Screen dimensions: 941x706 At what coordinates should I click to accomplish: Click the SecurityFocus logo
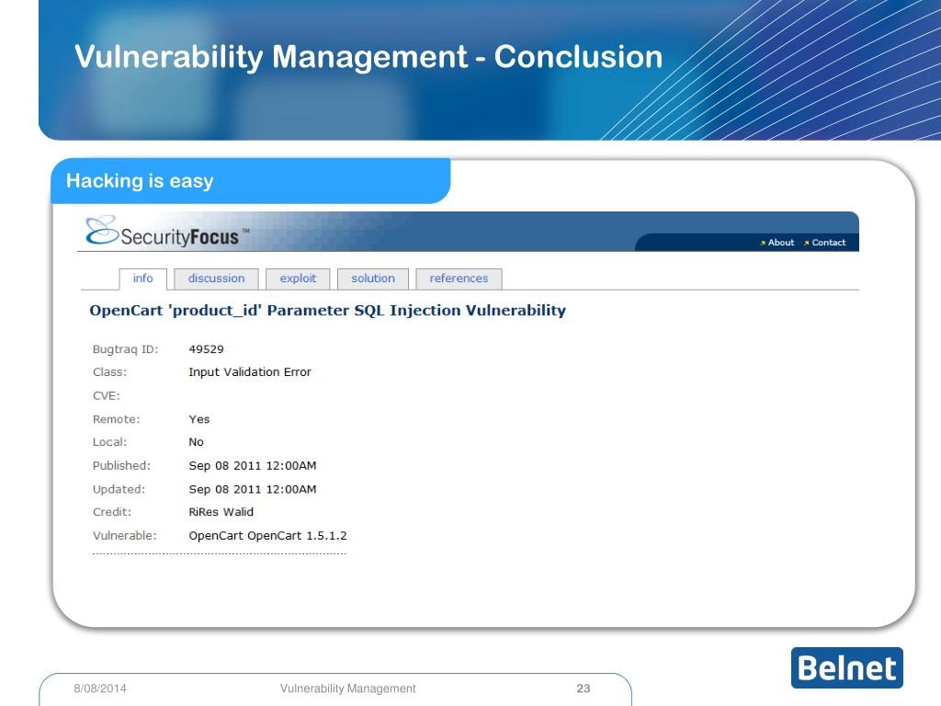(x=167, y=232)
